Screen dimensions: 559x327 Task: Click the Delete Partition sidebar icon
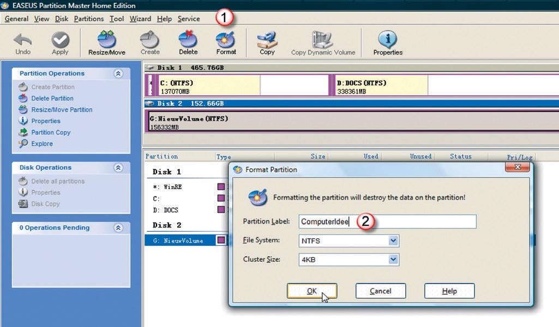[23, 98]
